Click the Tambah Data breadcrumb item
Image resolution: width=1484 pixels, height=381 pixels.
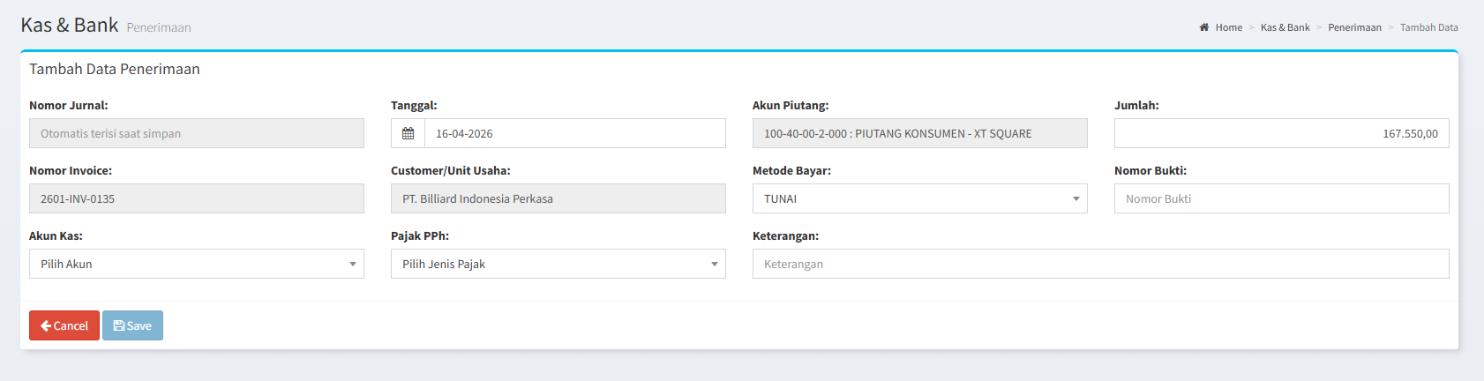point(1428,27)
